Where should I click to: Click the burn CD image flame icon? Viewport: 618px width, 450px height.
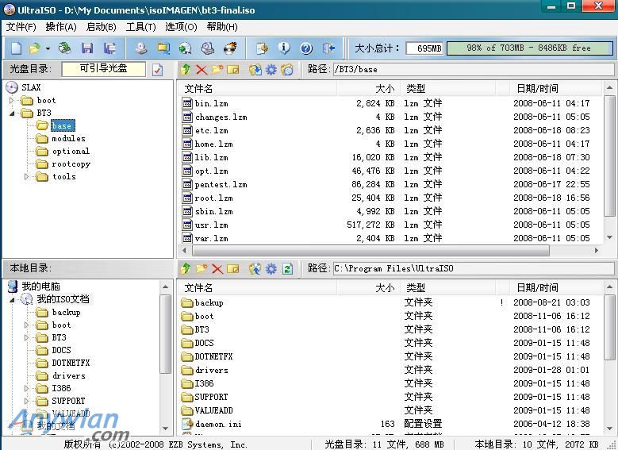230,48
